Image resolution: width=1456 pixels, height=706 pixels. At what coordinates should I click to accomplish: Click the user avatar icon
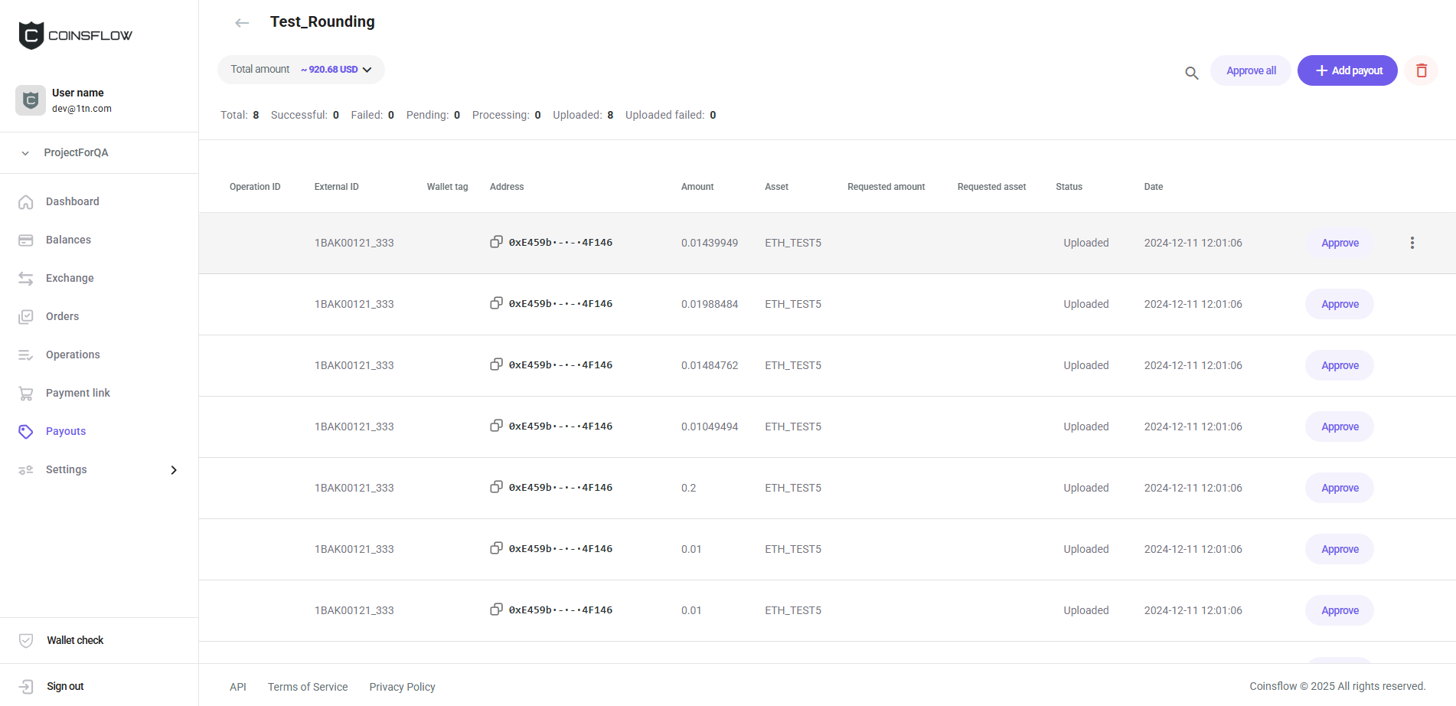[31, 100]
